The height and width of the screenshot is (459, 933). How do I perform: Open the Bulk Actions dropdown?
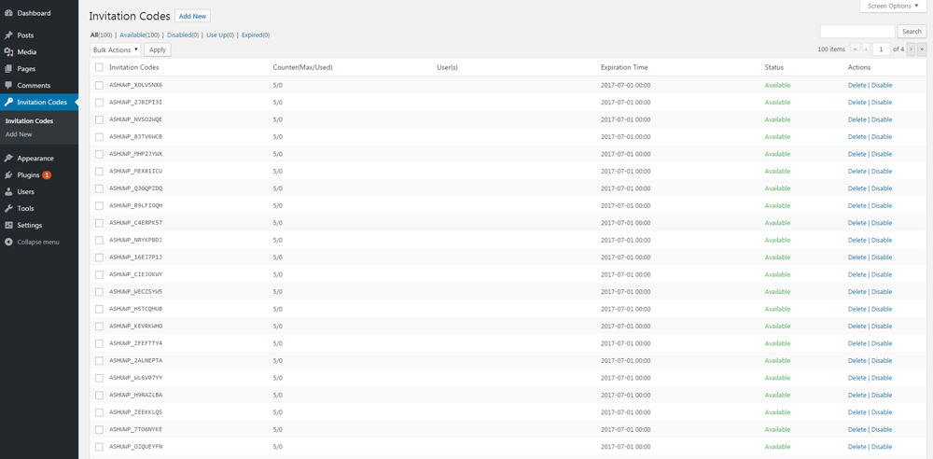116,50
